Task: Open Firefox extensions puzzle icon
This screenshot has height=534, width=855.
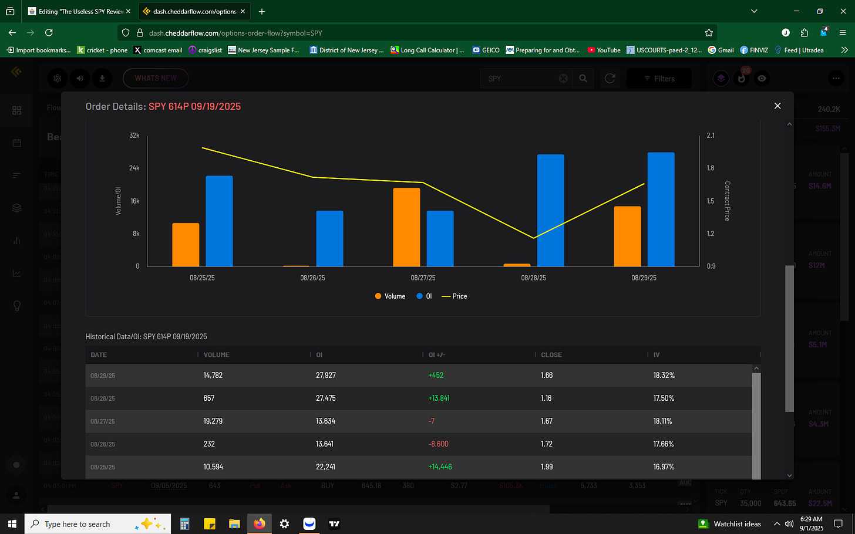Action: pyautogui.click(x=804, y=33)
